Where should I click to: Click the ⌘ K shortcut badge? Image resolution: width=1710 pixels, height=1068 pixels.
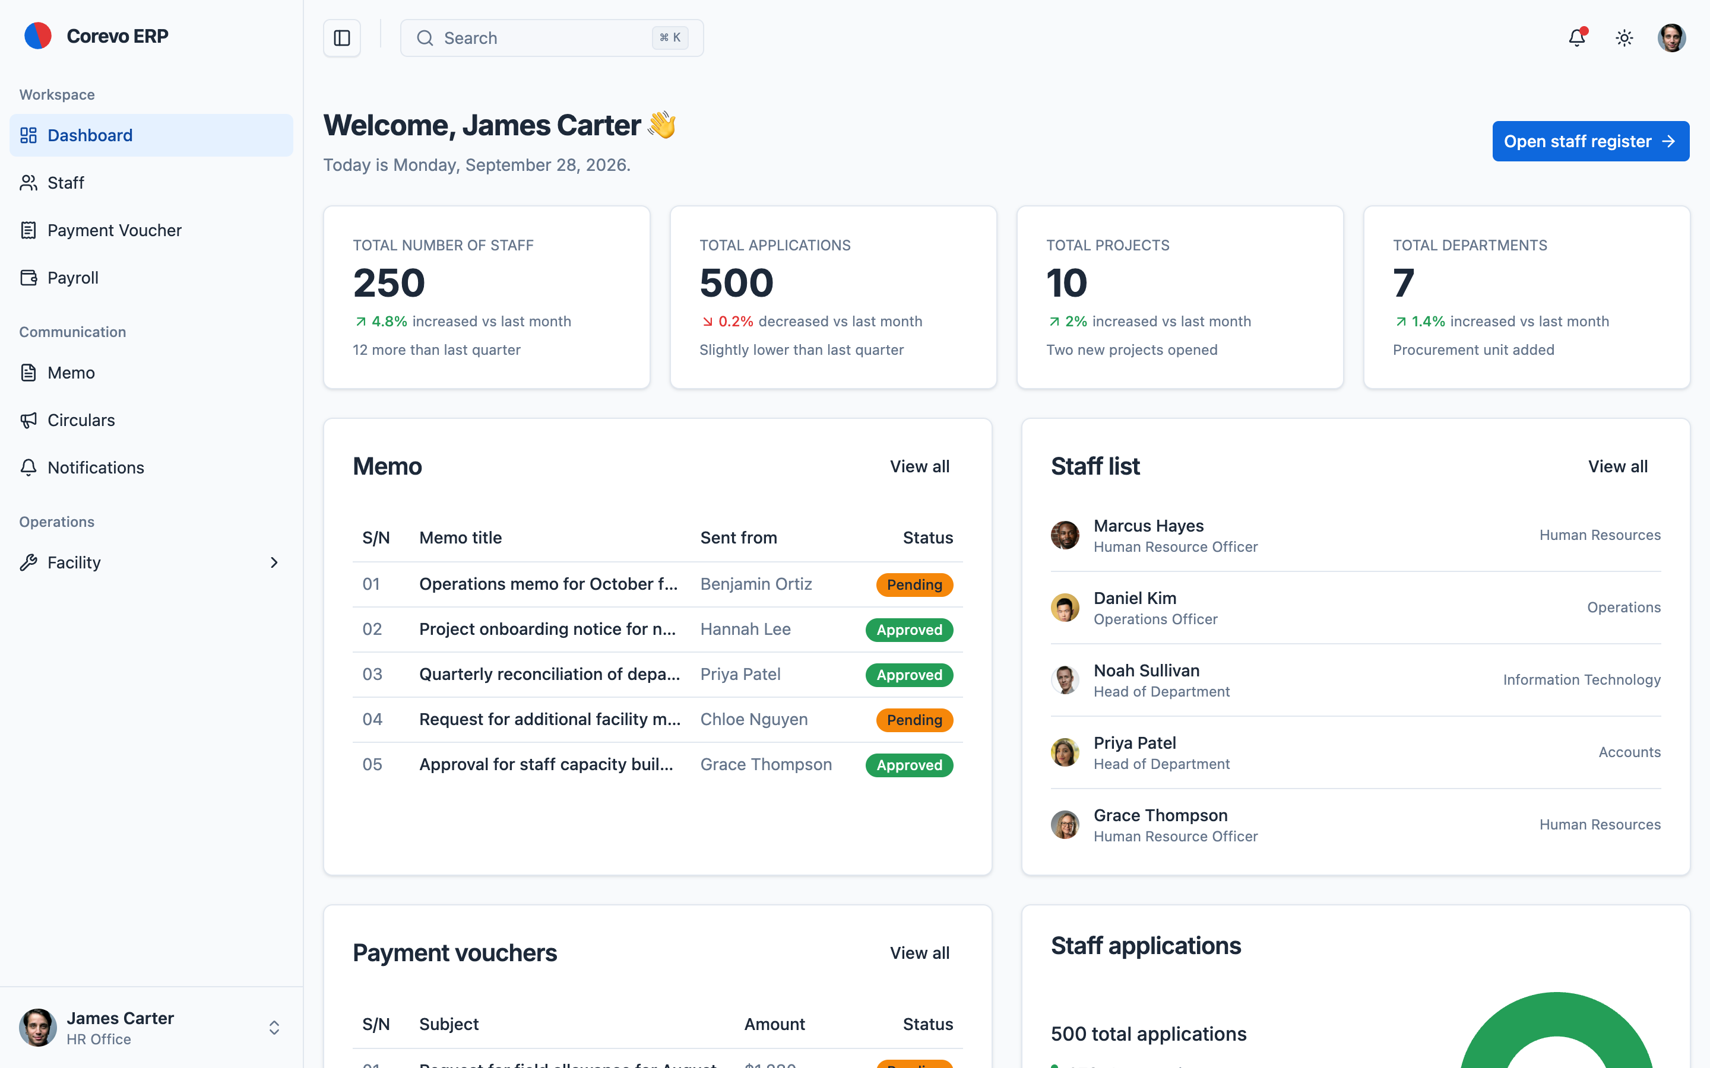(670, 37)
